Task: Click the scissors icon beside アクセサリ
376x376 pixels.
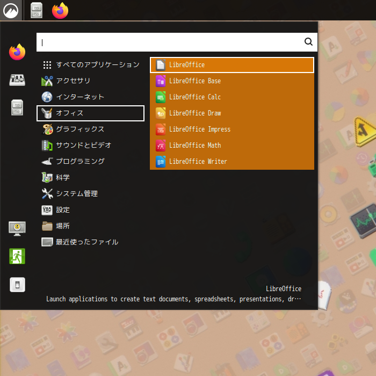Action: coord(47,81)
